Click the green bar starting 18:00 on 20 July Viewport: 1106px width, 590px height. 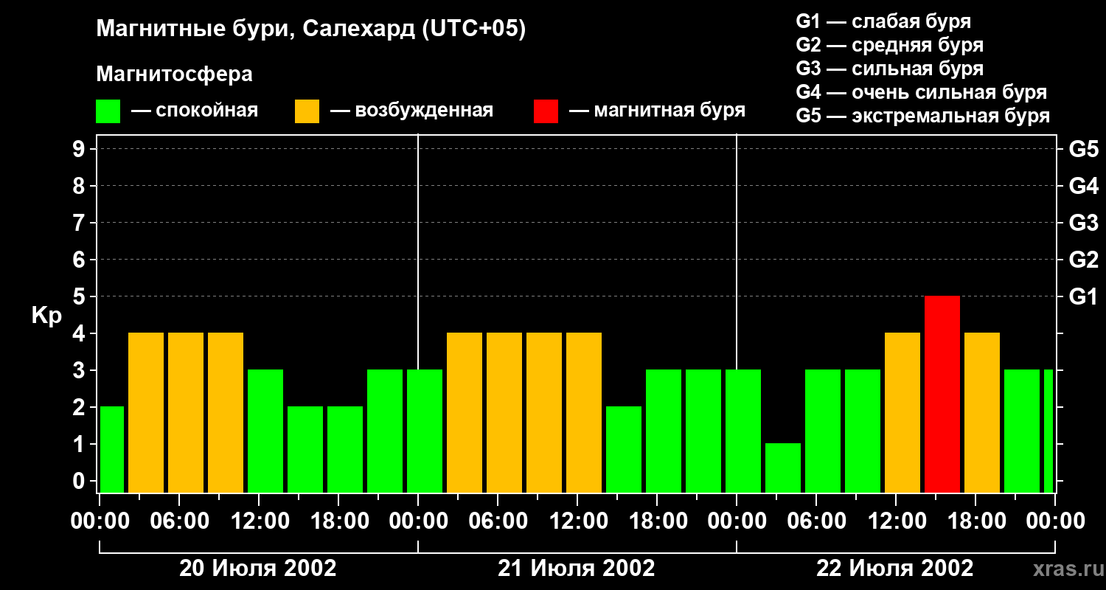point(345,449)
